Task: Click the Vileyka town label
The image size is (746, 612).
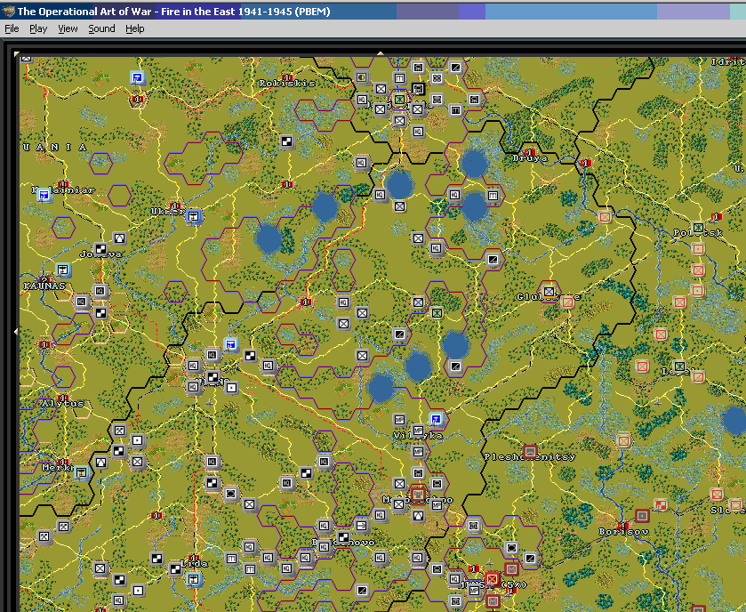Action: [418, 436]
